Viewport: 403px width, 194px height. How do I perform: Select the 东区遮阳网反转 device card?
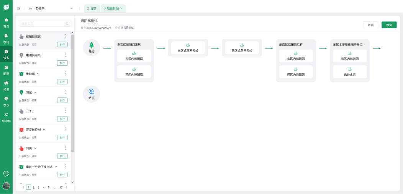(188, 48)
